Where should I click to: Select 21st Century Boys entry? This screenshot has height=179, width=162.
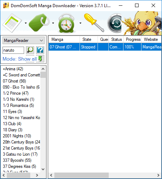pos(21,148)
